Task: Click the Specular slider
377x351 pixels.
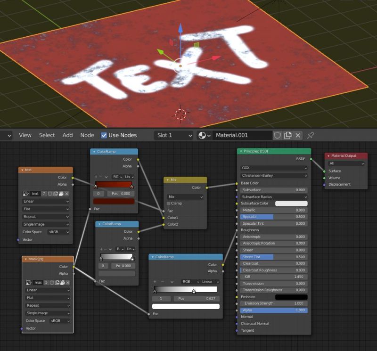Action: click(x=274, y=217)
